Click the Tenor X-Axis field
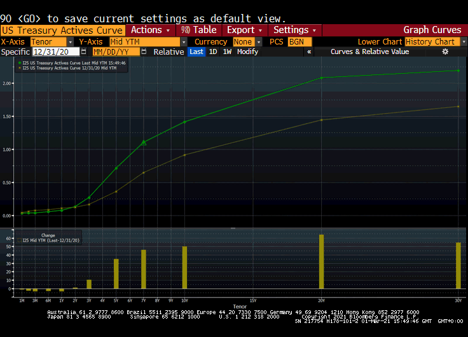This screenshot has width=468, height=337. [48, 42]
